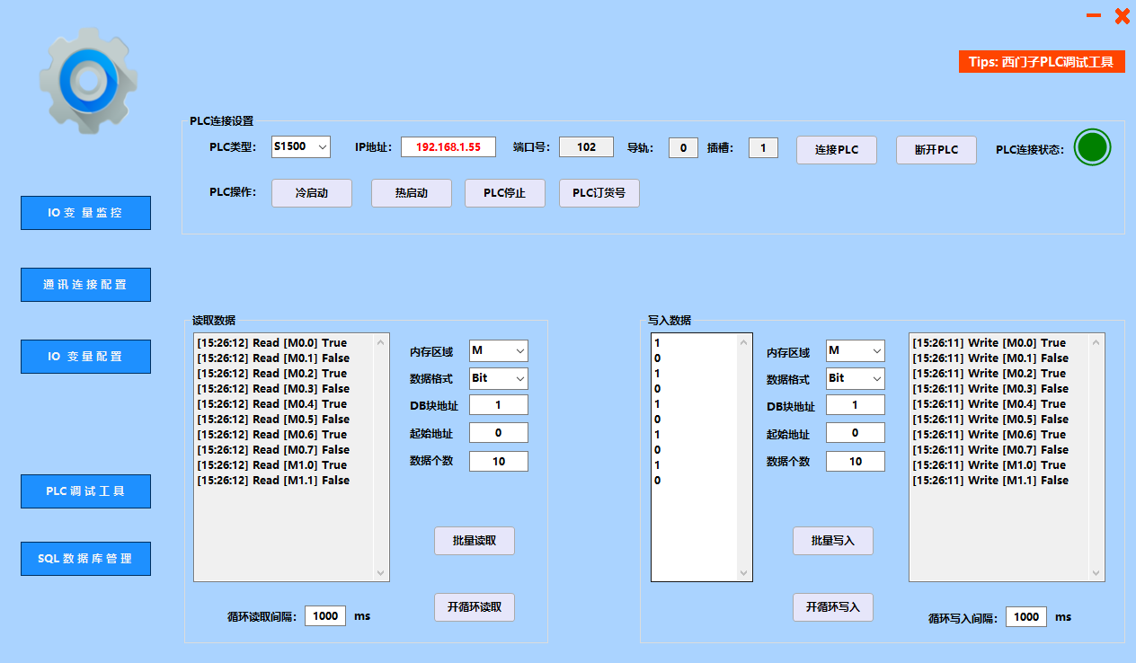This screenshot has height=663, width=1136.
Task: Select log line Read [M0.3] False
Action: (273, 389)
